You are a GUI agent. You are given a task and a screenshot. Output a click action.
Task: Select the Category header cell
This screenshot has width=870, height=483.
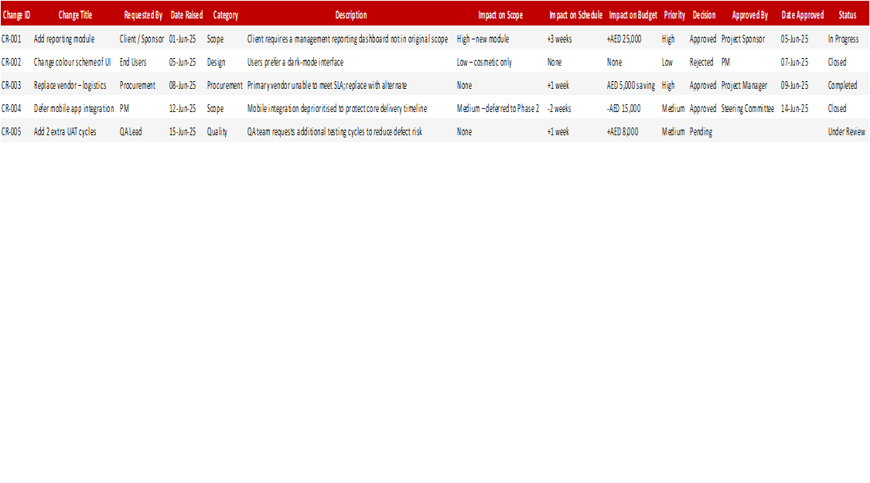(x=225, y=15)
